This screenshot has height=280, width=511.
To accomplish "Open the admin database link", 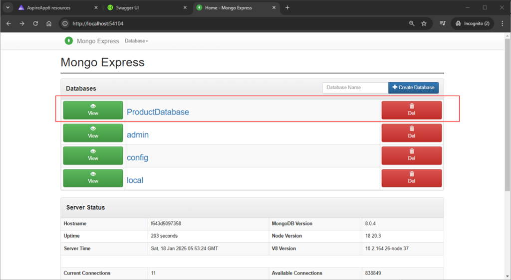I will [x=138, y=135].
